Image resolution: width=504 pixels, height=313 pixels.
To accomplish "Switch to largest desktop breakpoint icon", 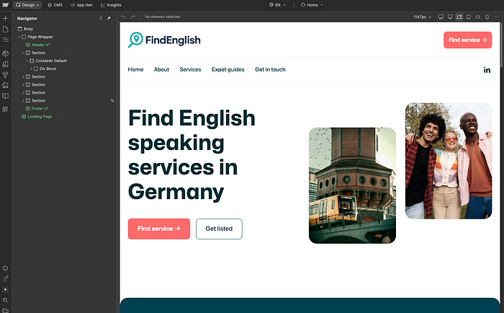I will point(441,17).
